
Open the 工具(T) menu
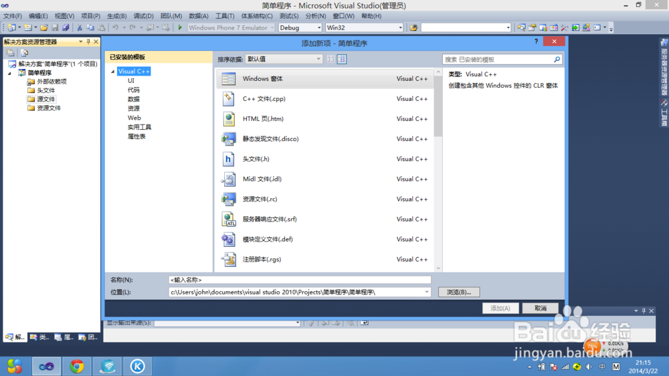coord(225,16)
